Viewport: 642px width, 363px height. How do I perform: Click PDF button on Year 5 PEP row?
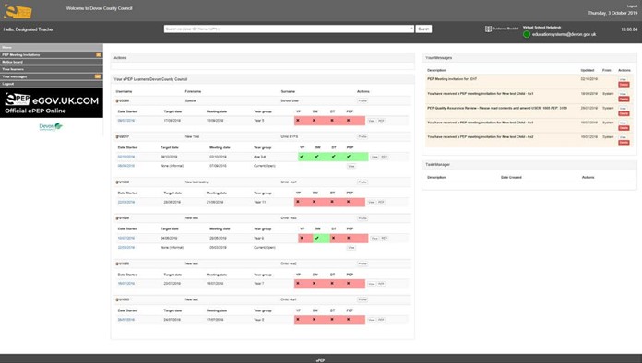click(x=381, y=121)
